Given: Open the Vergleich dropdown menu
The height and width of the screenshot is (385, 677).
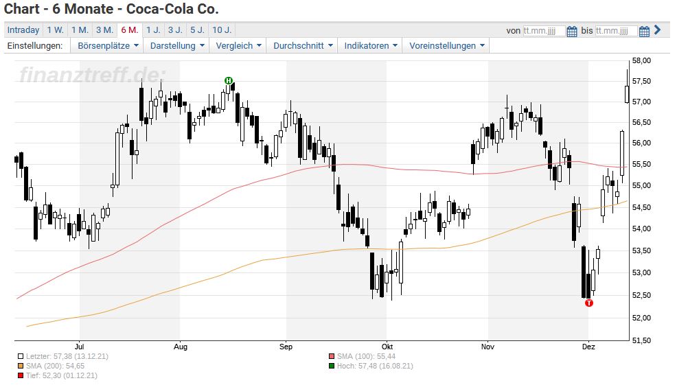Looking at the screenshot, I should (238, 46).
